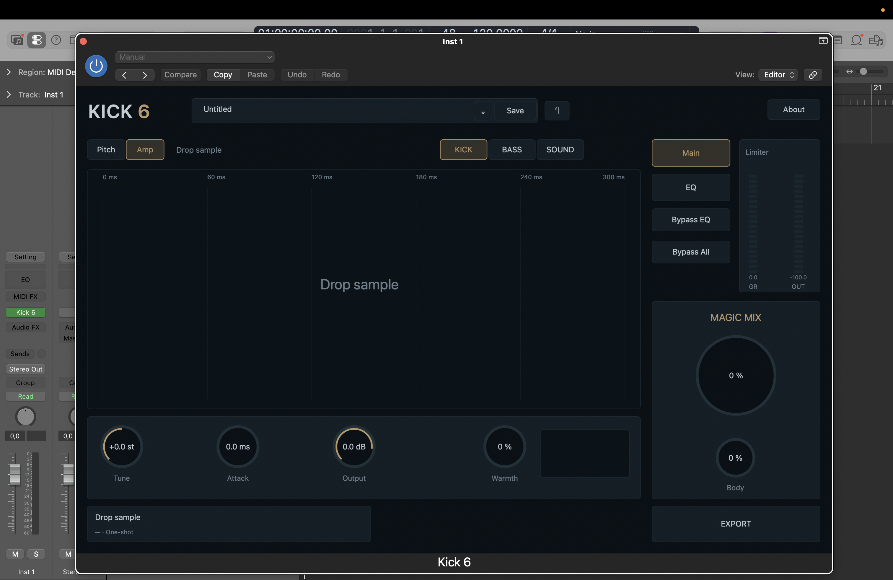893x580 pixels.
Task: Click the EXPORT button
Action: point(735,524)
